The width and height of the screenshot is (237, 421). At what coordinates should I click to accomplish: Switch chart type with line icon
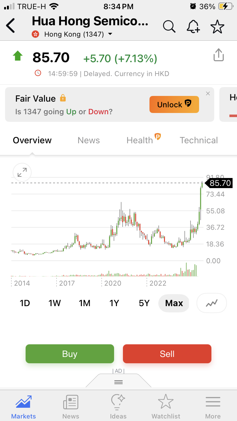tap(212, 303)
